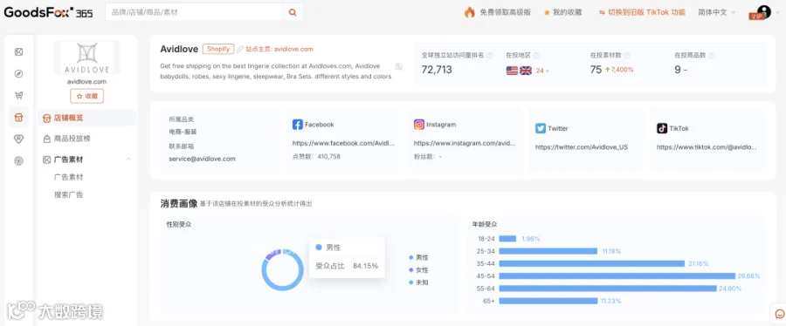Collapse the 广告素材 menu group
The image size is (786, 326).
128,160
